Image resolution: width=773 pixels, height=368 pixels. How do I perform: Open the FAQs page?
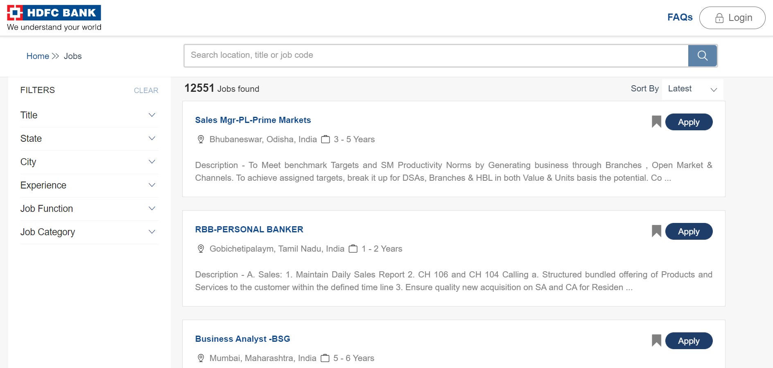(x=680, y=17)
